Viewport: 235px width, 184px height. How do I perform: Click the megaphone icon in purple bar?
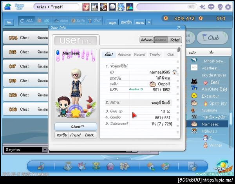tap(192, 7)
